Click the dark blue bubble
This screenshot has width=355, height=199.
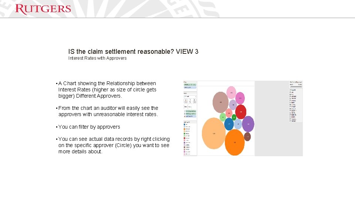click(229, 124)
